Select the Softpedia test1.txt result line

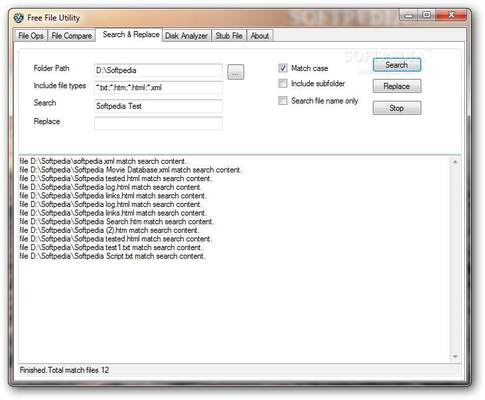[111, 247]
